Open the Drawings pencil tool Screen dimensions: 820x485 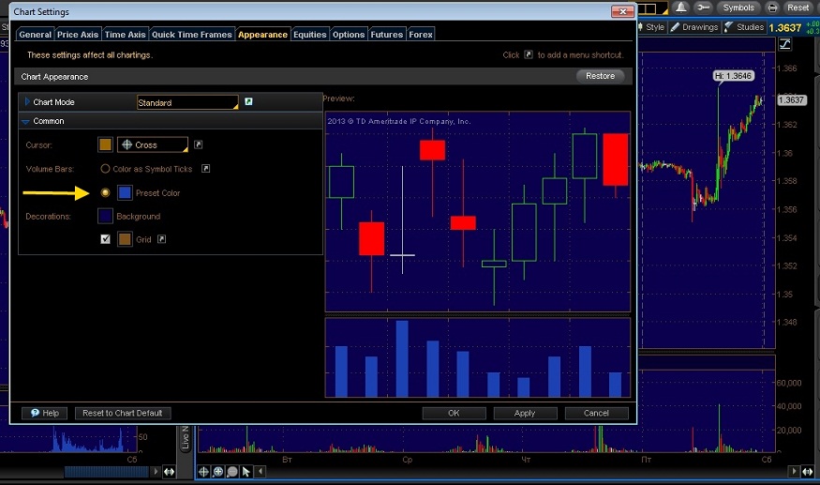695,27
